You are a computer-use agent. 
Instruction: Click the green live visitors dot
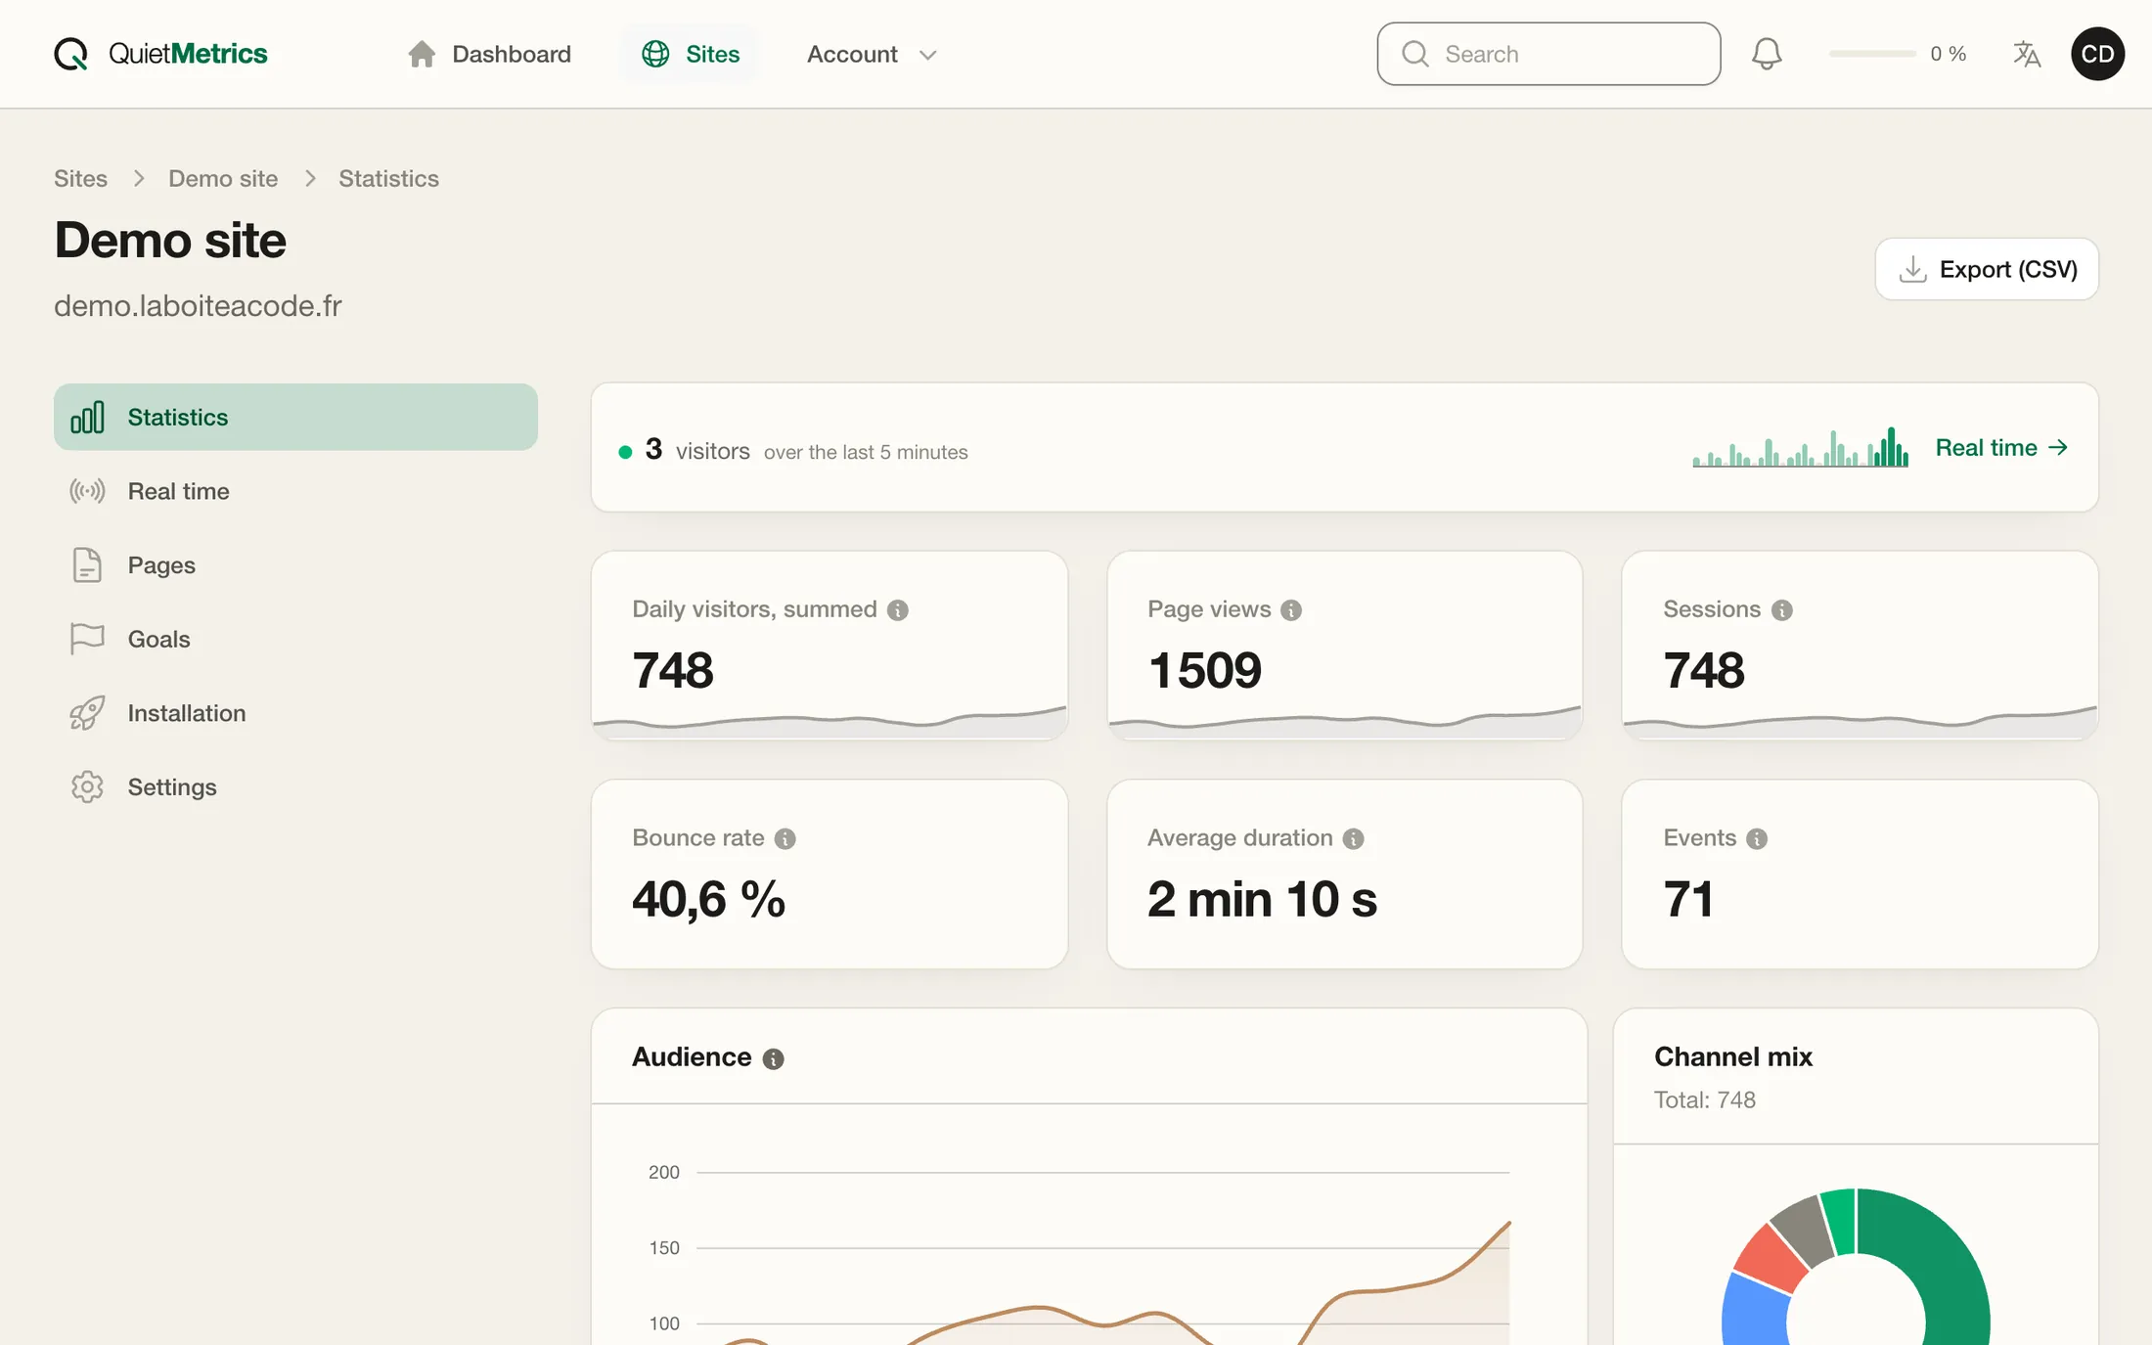coord(625,452)
